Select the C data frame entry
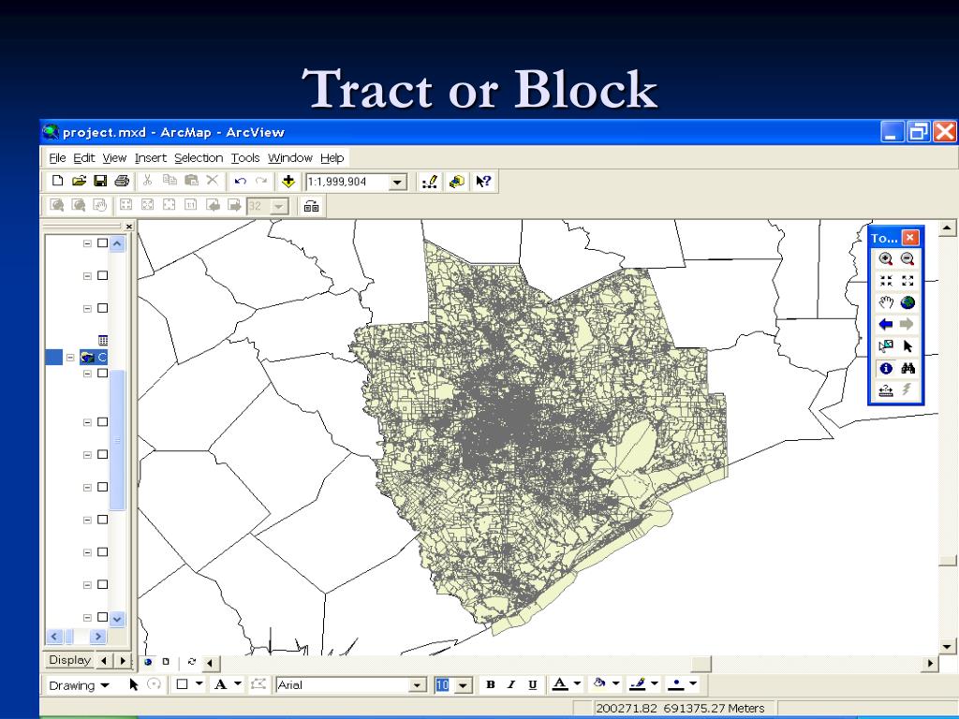Viewport: 959px width, 719px height. [x=94, y=357]
